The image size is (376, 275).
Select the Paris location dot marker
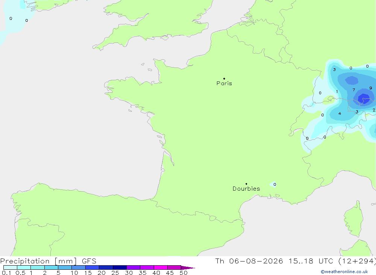click(224, 78)
